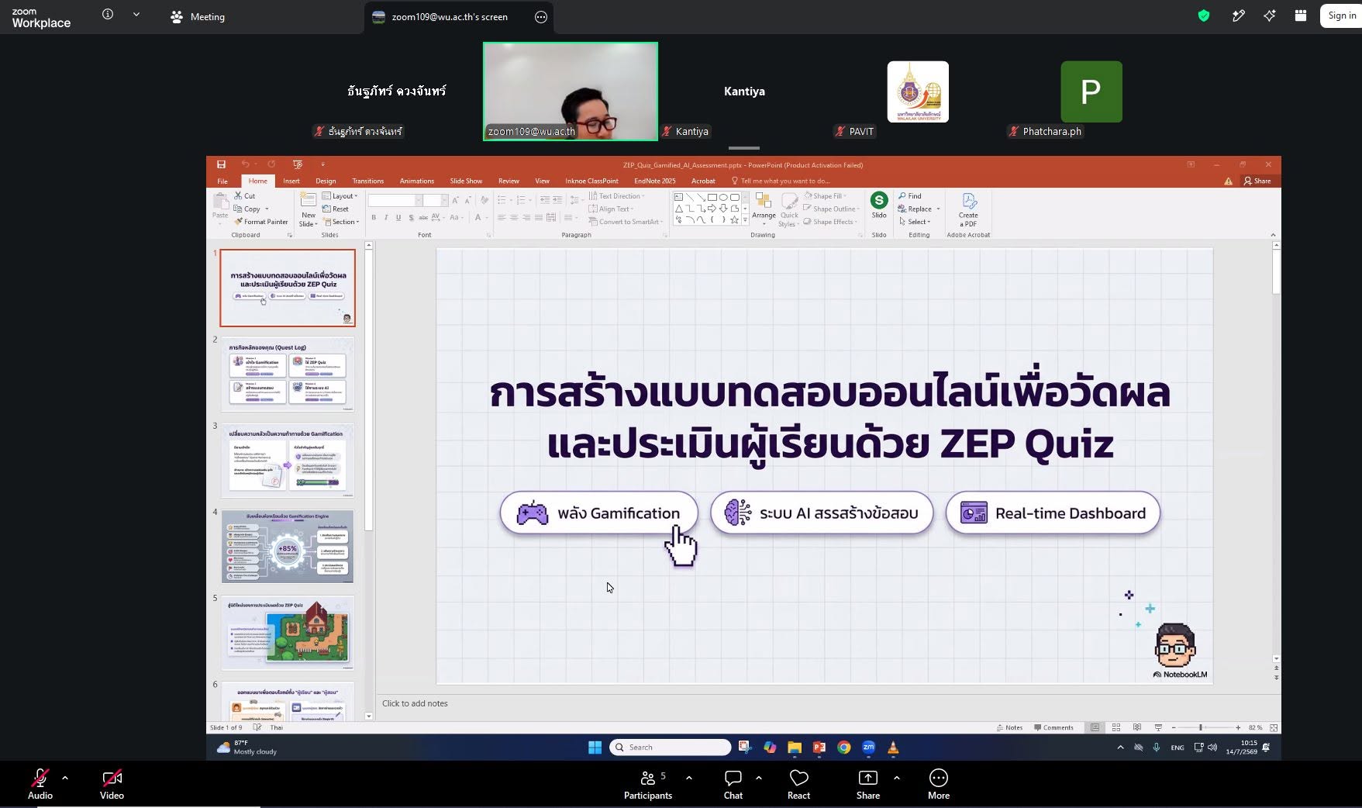Image resolution: width=1362 pixels, height=808 pixels.
Task: Click the notes field 'Click to add notes'
Action: (823, 704)
